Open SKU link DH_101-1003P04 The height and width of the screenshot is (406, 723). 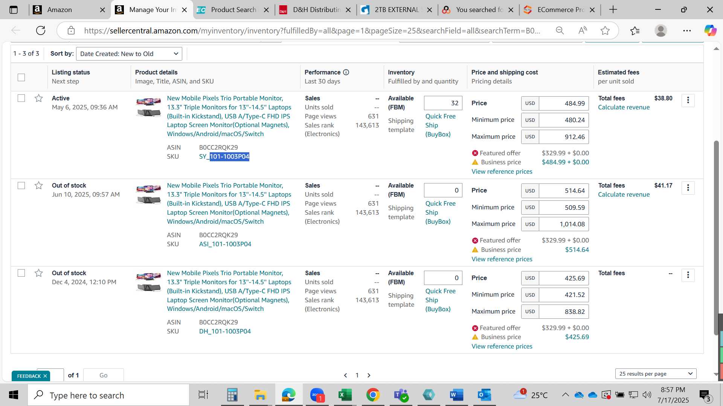click(225, 332)
